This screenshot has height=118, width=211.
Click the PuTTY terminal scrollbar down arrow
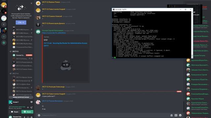(192, 57)
